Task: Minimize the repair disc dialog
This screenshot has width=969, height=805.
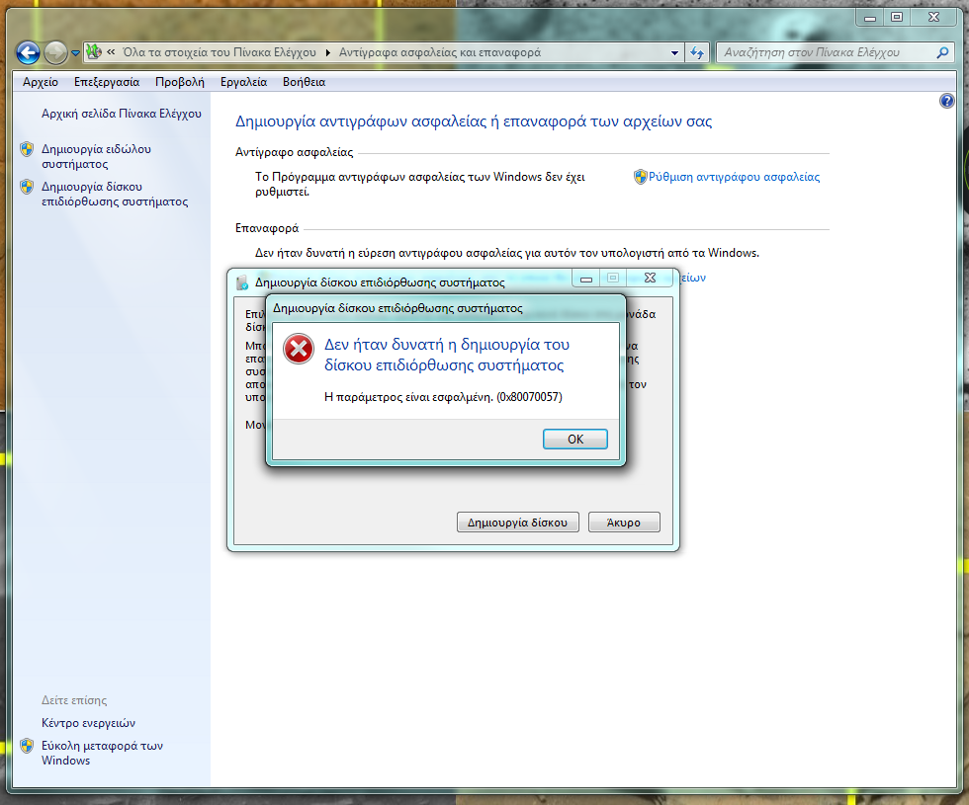Action: [x=585, y=279]
